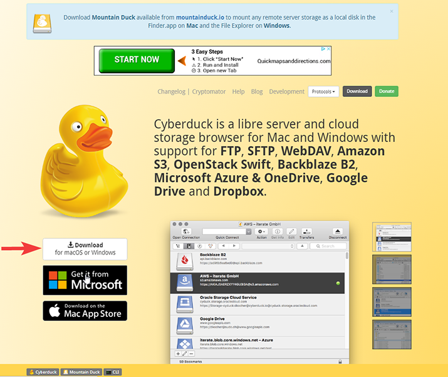Open the path dropdown selector
Viewport: 448px width, 377px height.
click(x=268, y=246)
